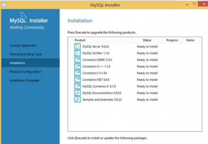Click the Status column header
The width and height of the screenshot is (208, 144).
(x=147, y=40)
